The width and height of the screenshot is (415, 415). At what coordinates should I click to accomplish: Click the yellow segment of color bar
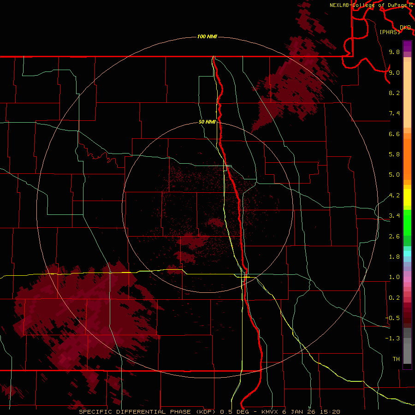coord(407,197)
